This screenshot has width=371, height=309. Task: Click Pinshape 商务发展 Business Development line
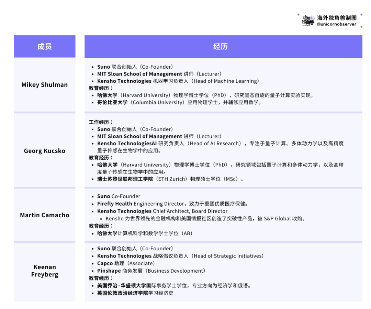coord(151,271)
